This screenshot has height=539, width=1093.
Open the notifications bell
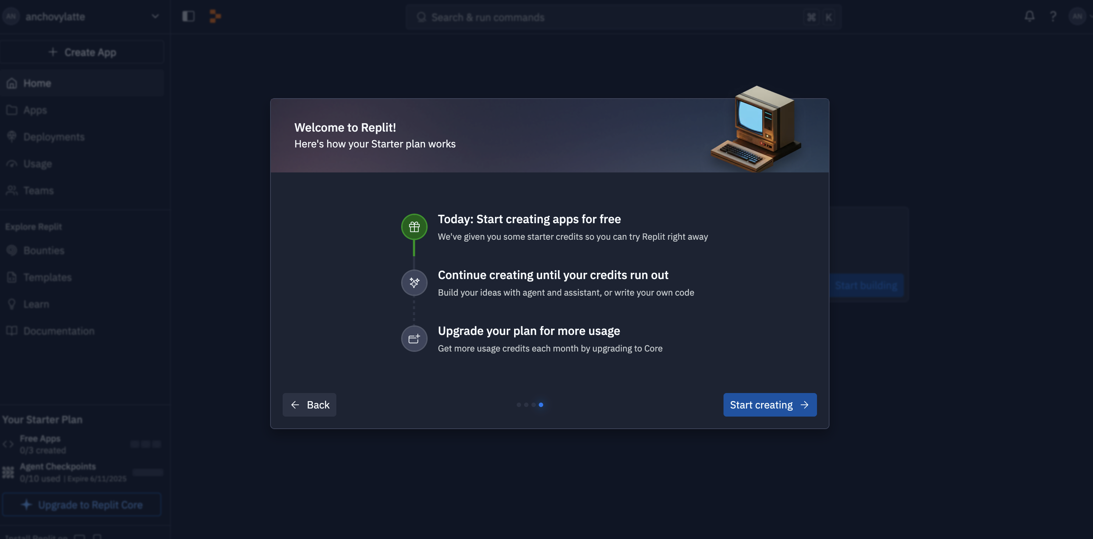click(x=1029, y=17)
